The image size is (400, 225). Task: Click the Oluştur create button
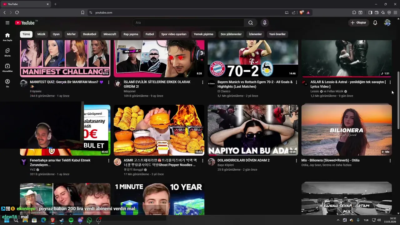click(358, 22)
